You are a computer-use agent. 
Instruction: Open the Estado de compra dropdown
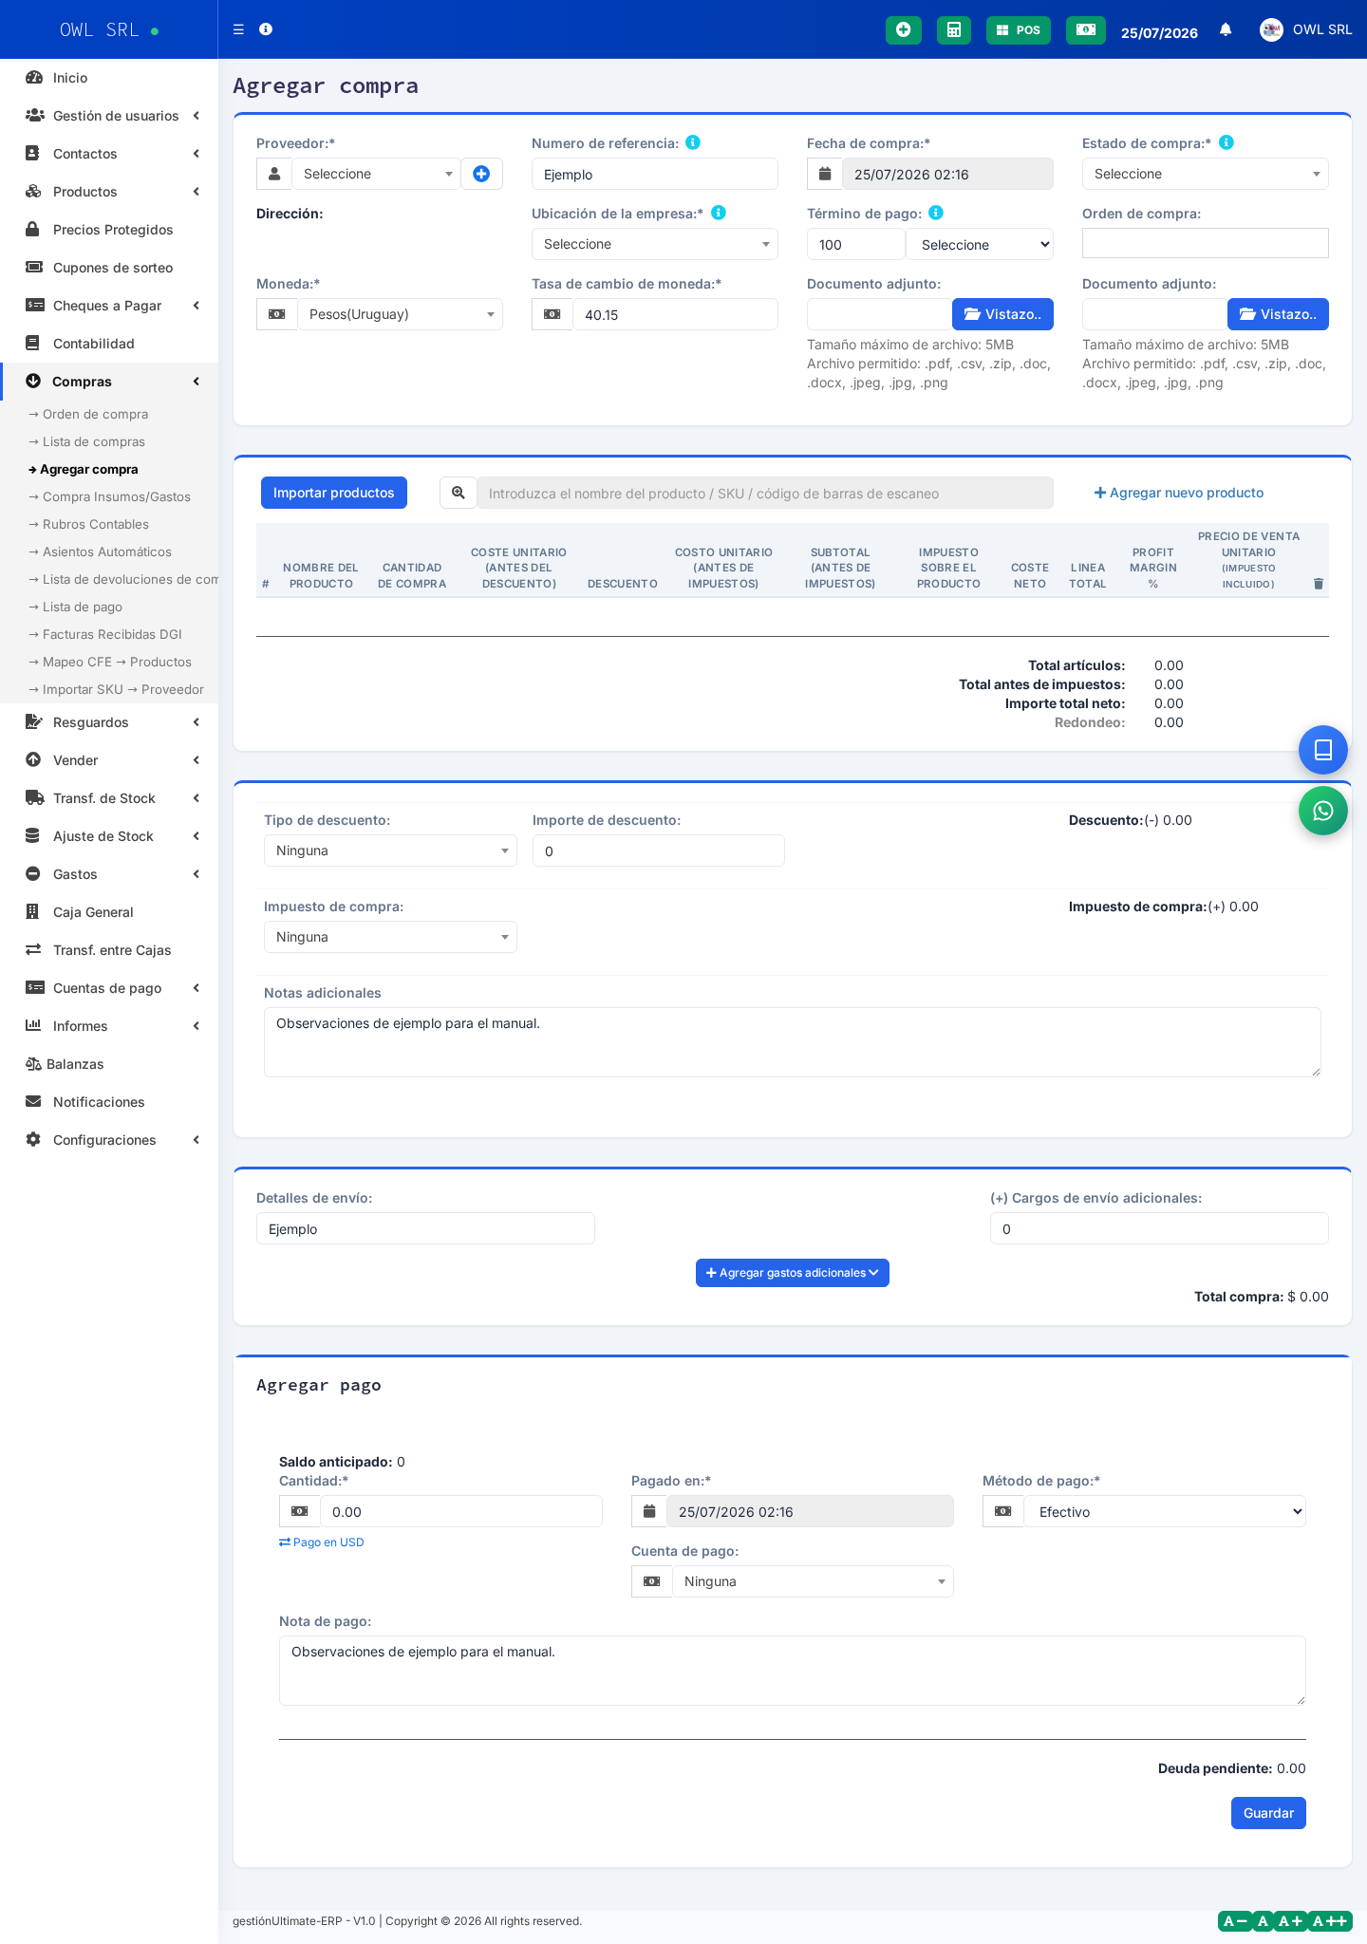(1206, 174)
